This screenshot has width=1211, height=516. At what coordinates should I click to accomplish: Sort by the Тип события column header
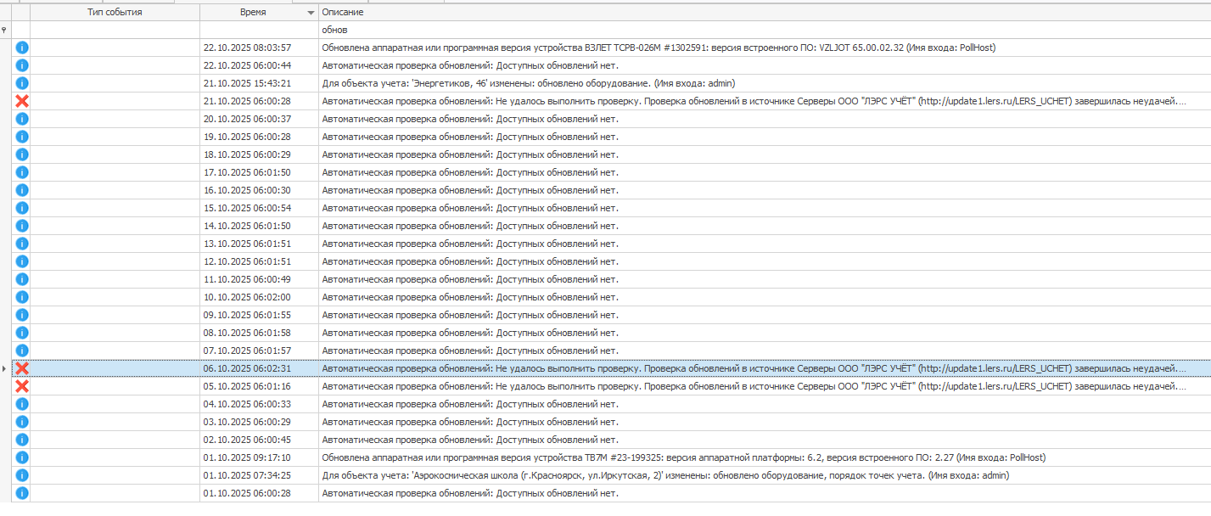coord(115,13)
